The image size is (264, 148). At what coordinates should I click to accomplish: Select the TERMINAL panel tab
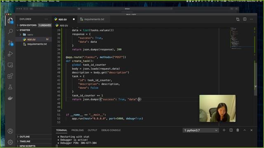(61, 130)
